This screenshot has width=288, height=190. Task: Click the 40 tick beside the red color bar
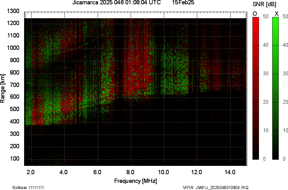(265, 45)
